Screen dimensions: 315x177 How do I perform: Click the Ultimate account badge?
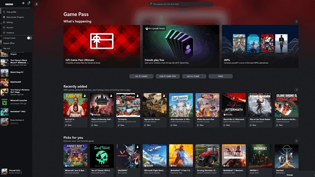pyautogui.click(x=9, y=4)
